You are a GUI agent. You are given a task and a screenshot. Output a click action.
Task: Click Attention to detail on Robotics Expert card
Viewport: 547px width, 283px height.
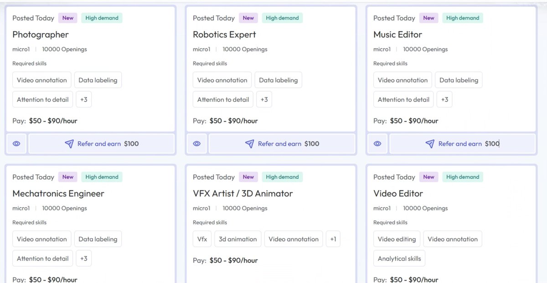tap(223, 99)
